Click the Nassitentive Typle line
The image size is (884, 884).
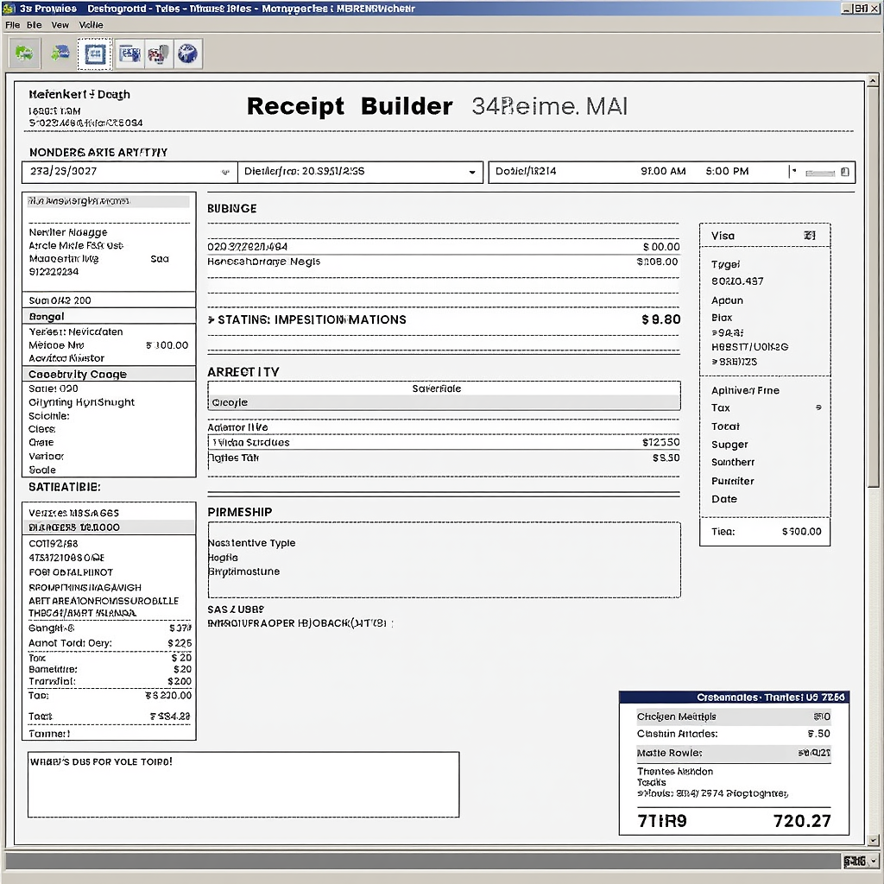coord(251,543)
